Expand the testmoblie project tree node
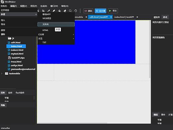The height and width of the screenshot is (130, 173). pyautogui.click(x=2, y=74)
